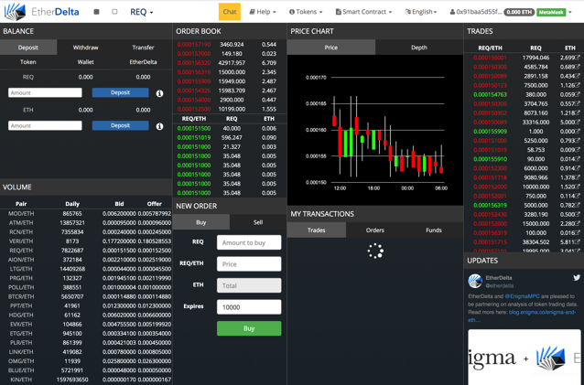Open external link icon for 7500.000 trade
The width and height of the screenshot is (584, 385).
point(578,85)
